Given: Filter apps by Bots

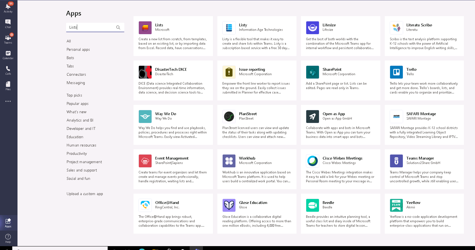Looking at the screenshot, I should pos(71,58).
